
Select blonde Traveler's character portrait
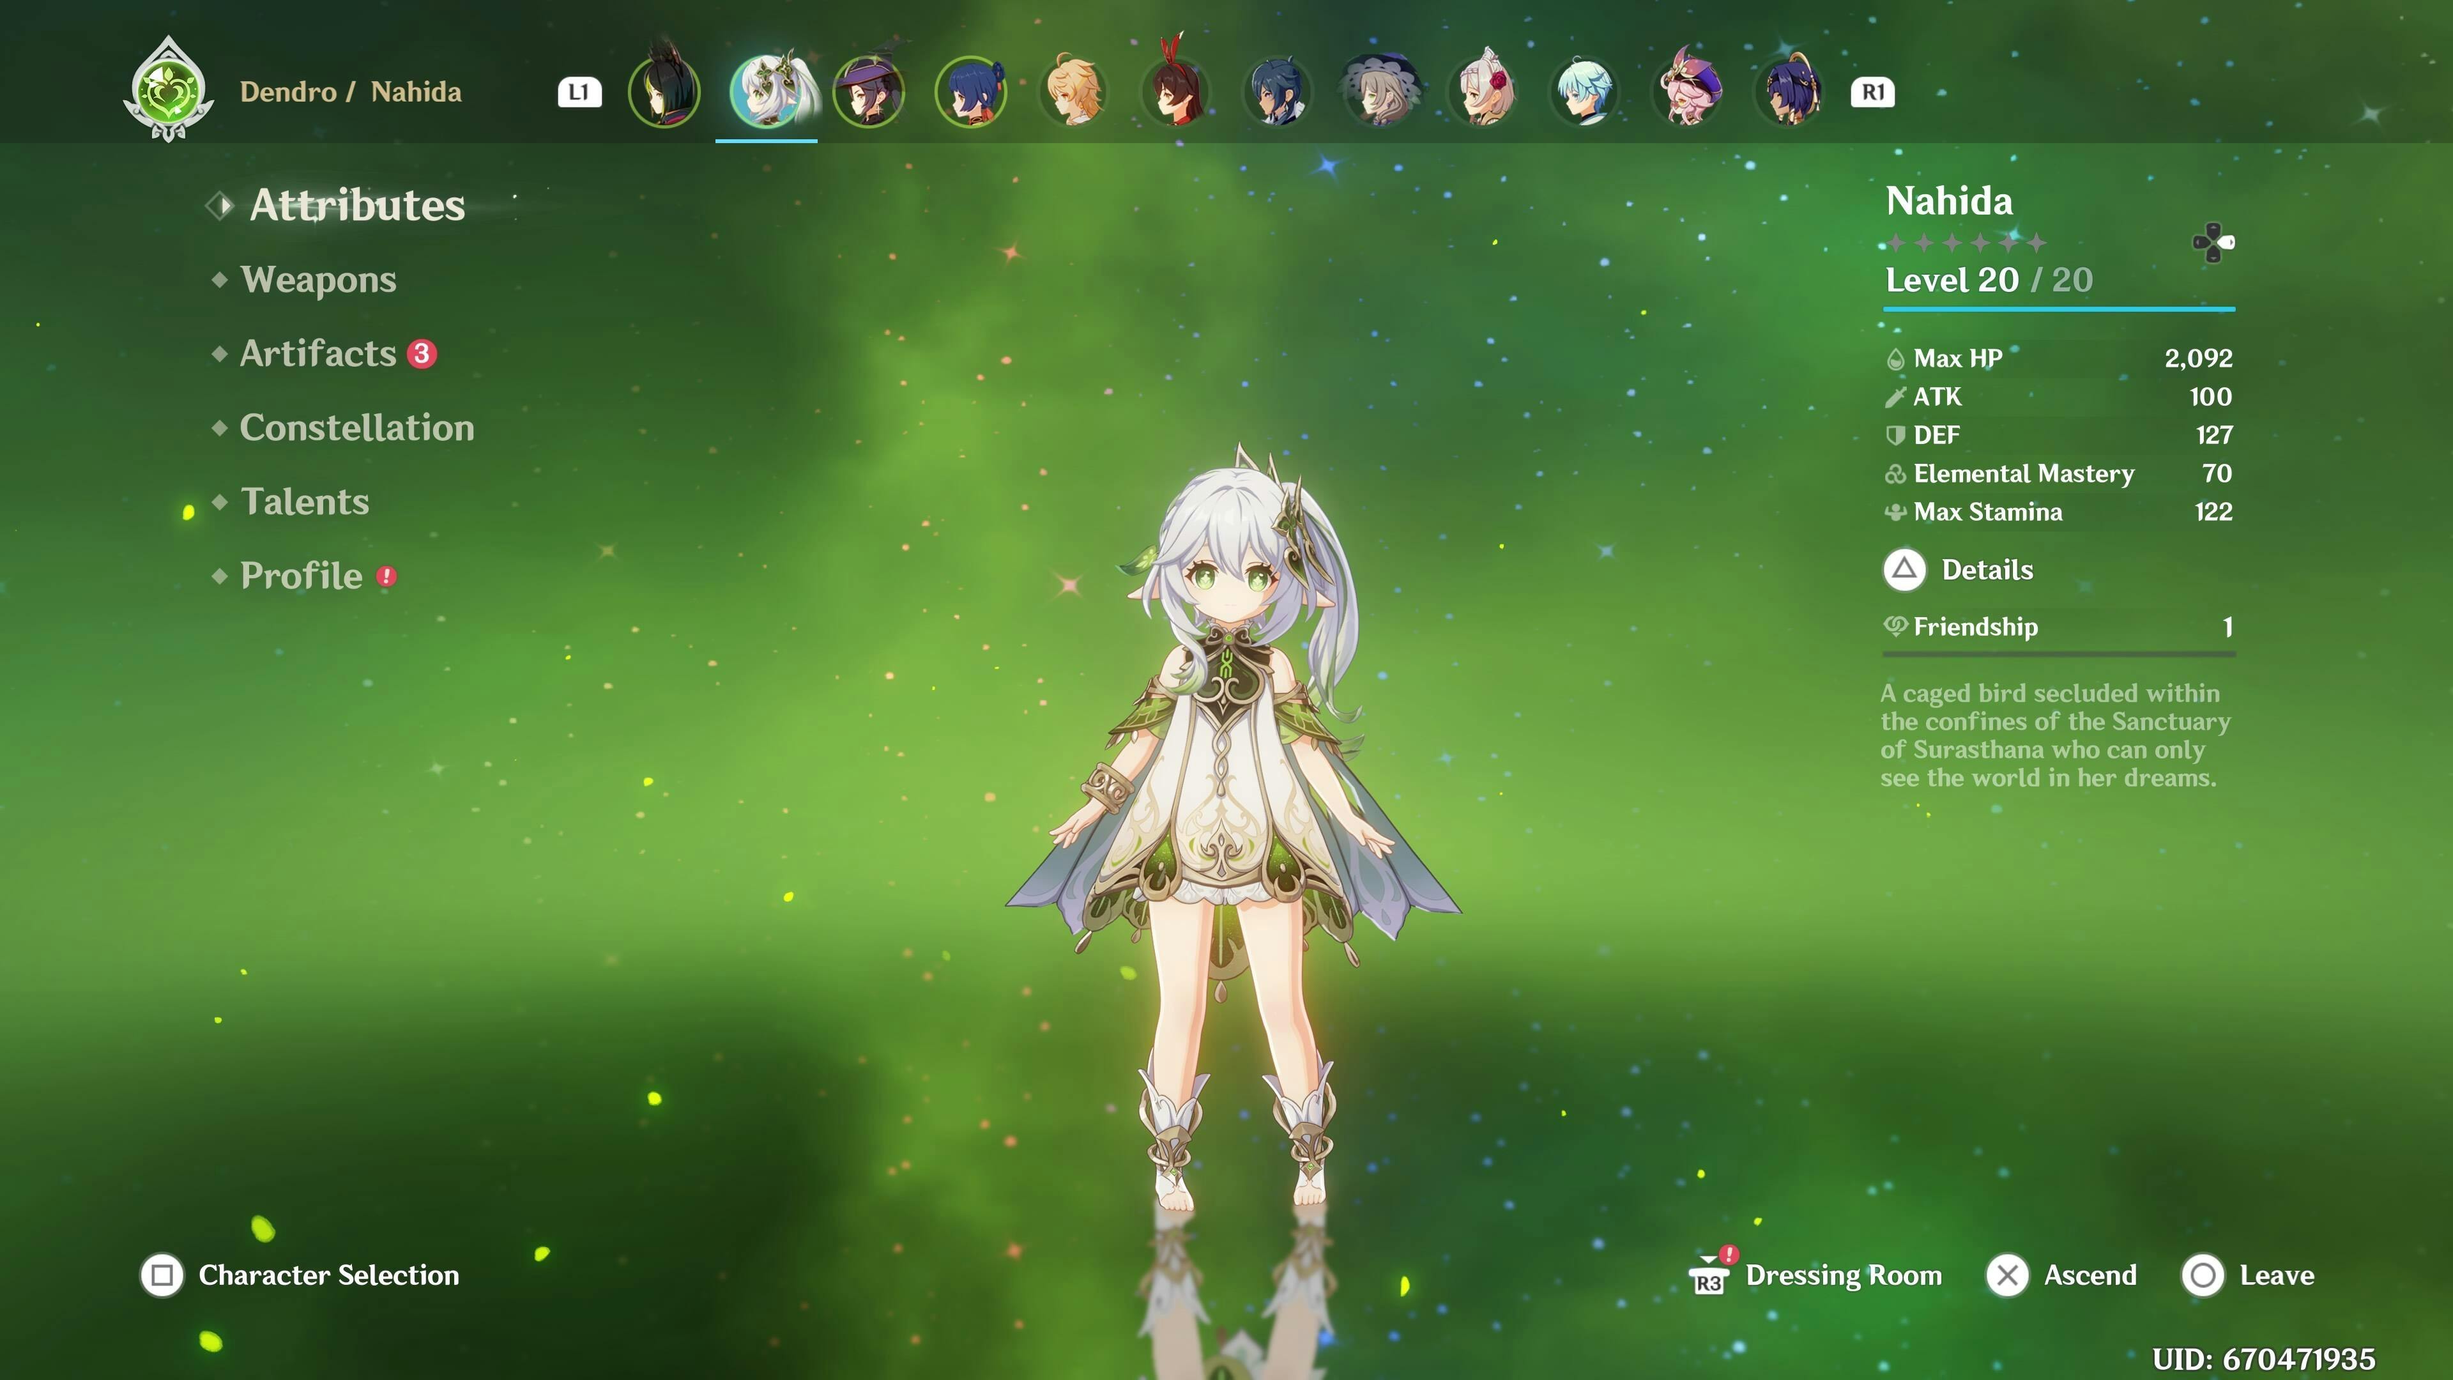point(1073,93)
